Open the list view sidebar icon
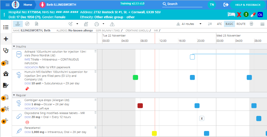The width and height of the screenshot is (267, 137). [x=6, y=27]
